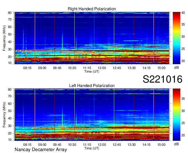The height and width of the screenshot is (153, 188).
Task: Click the S221016 identifier label
Action: click(163, 79)
